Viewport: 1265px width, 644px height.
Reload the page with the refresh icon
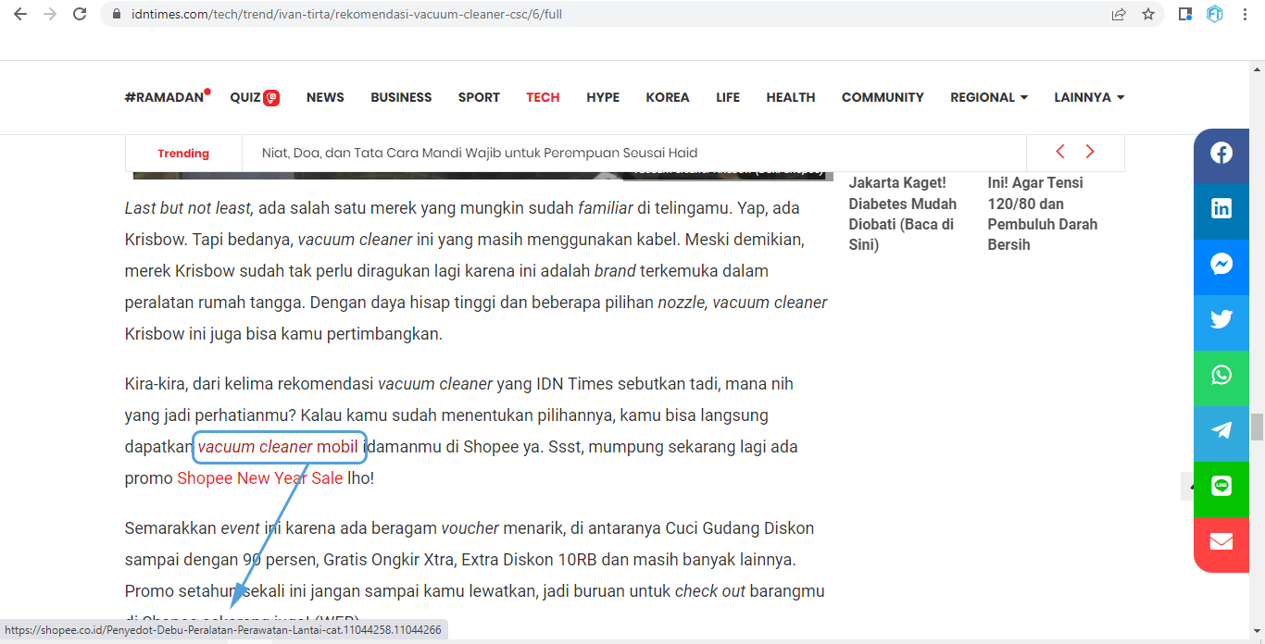pos(80,14)
